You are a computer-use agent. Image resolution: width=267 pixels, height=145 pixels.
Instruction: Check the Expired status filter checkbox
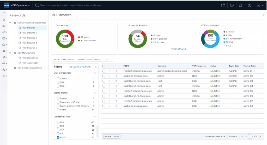[x=58, y=98]
